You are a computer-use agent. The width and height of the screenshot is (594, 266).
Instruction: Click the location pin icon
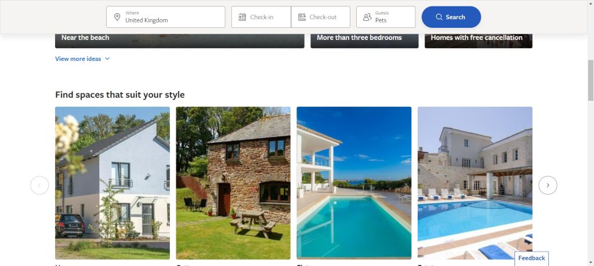[117, 17]
